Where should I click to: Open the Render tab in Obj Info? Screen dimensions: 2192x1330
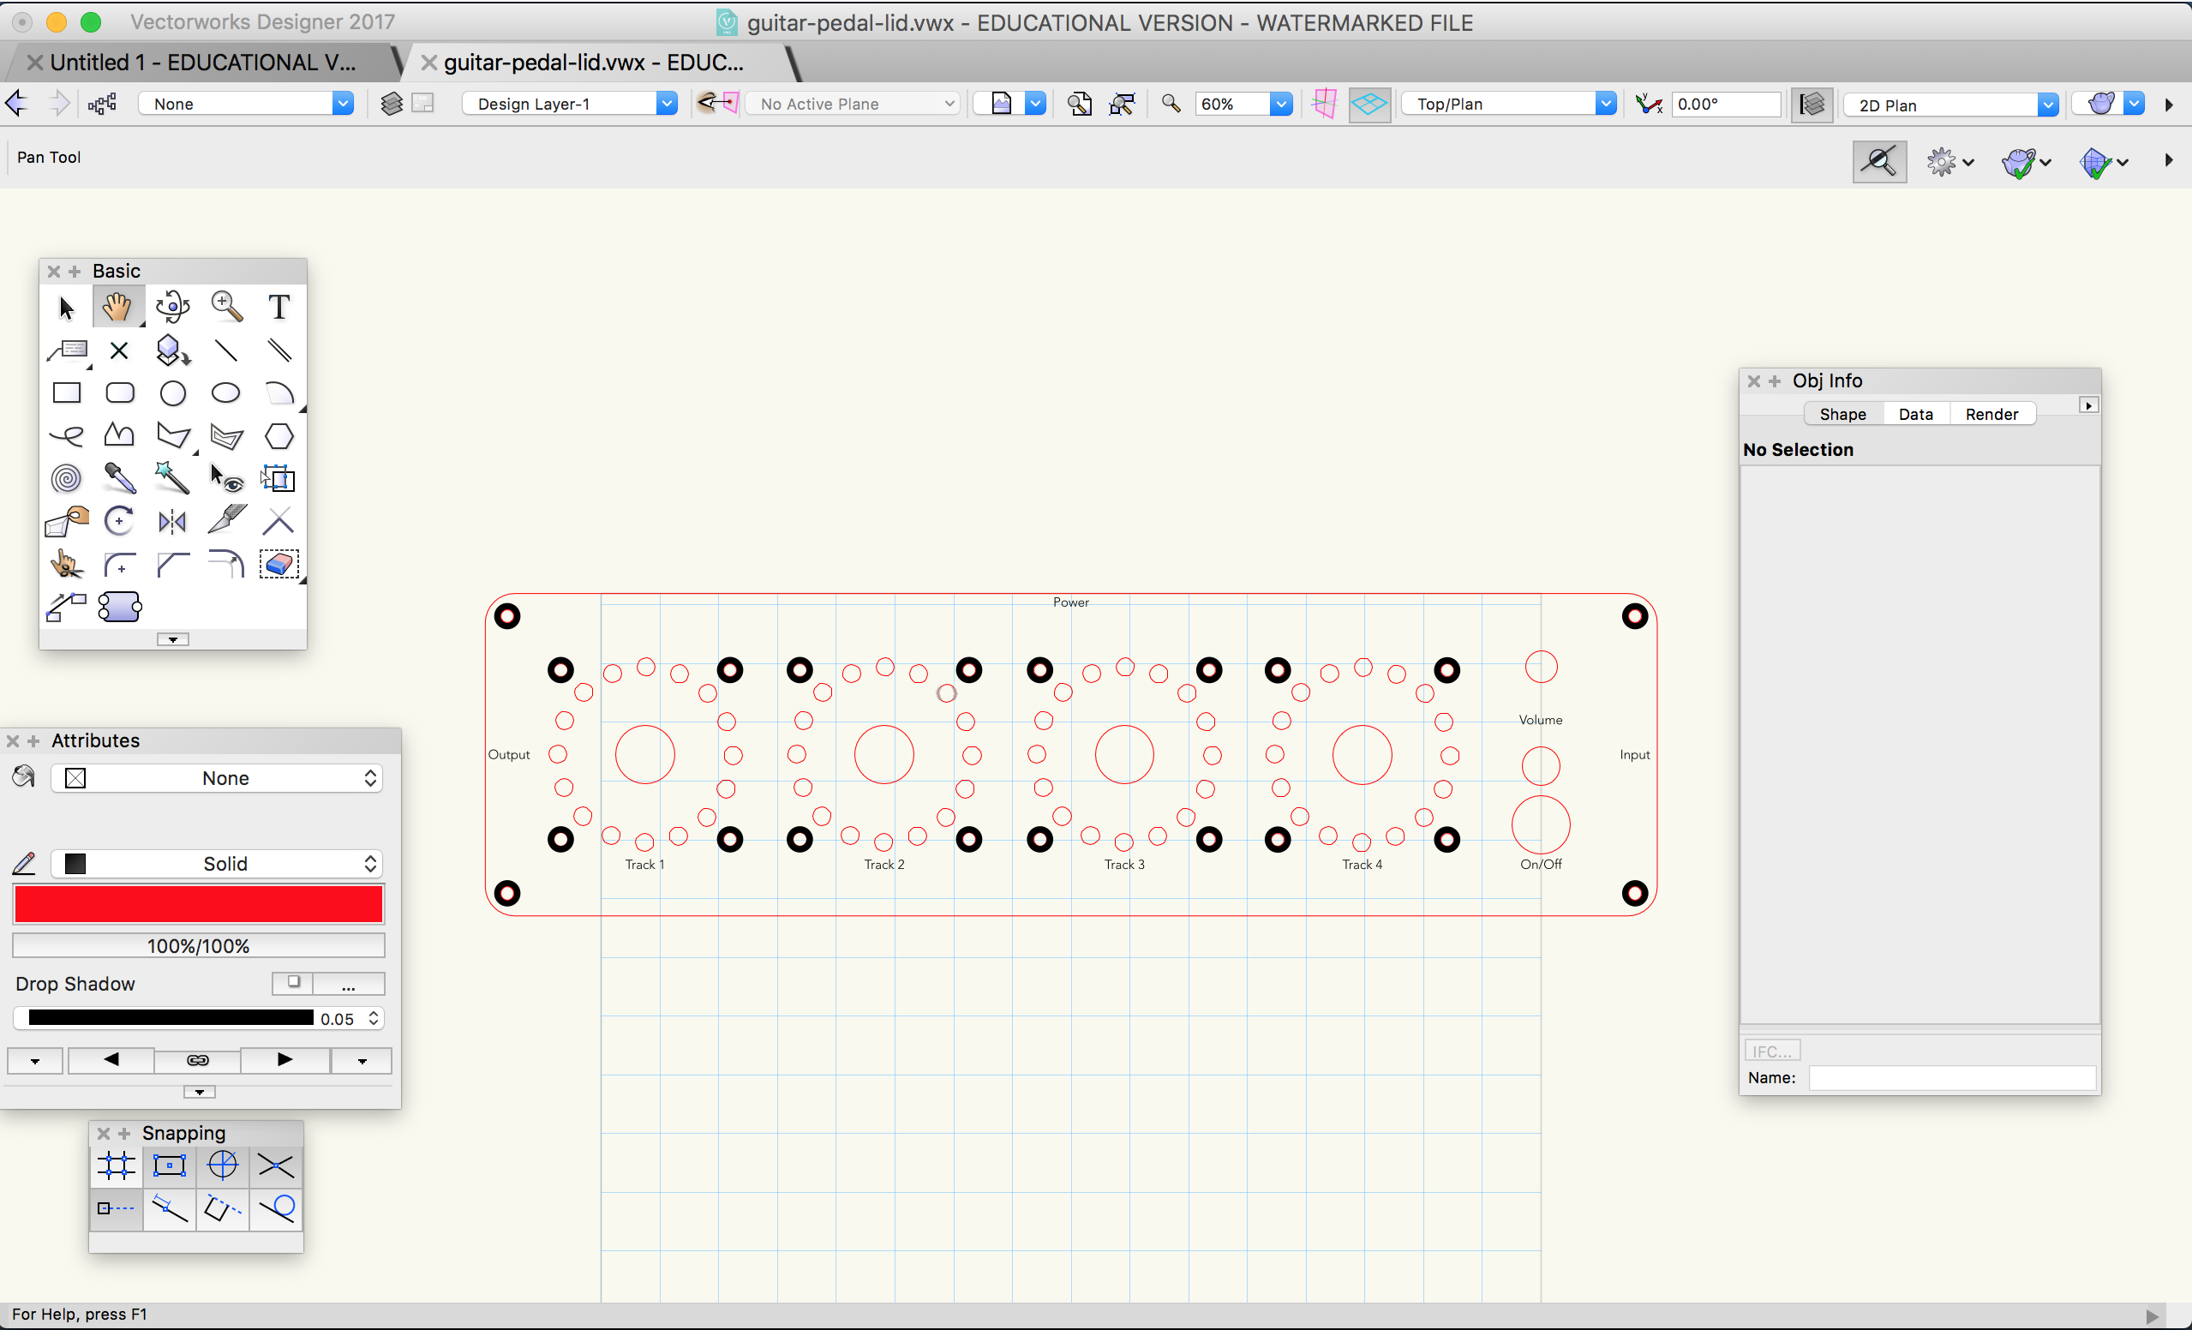[x=1991, y=415]
